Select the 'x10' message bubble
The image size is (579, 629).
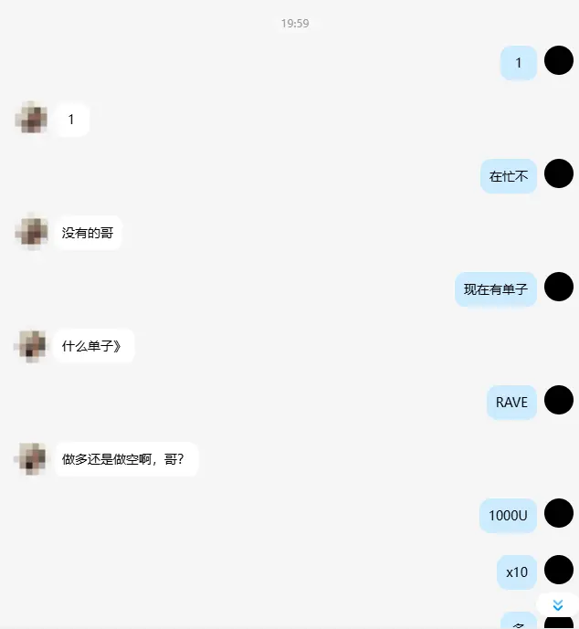click(517, 572)
